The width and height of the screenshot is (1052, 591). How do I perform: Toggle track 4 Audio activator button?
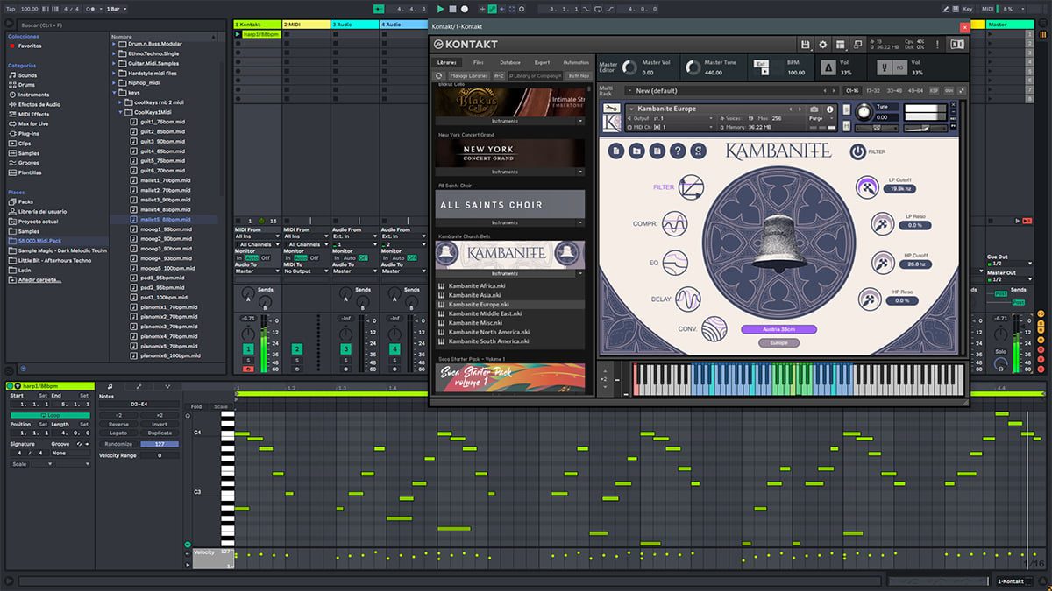pos(395,349)
